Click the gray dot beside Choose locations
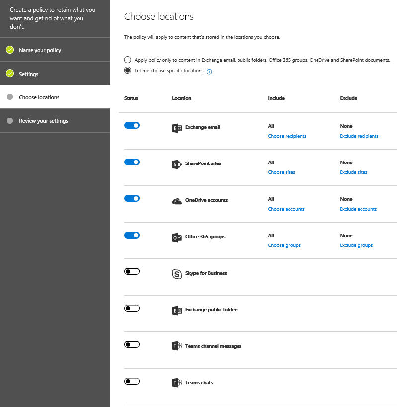Viewport: 397px width, 407px height. 10,97
